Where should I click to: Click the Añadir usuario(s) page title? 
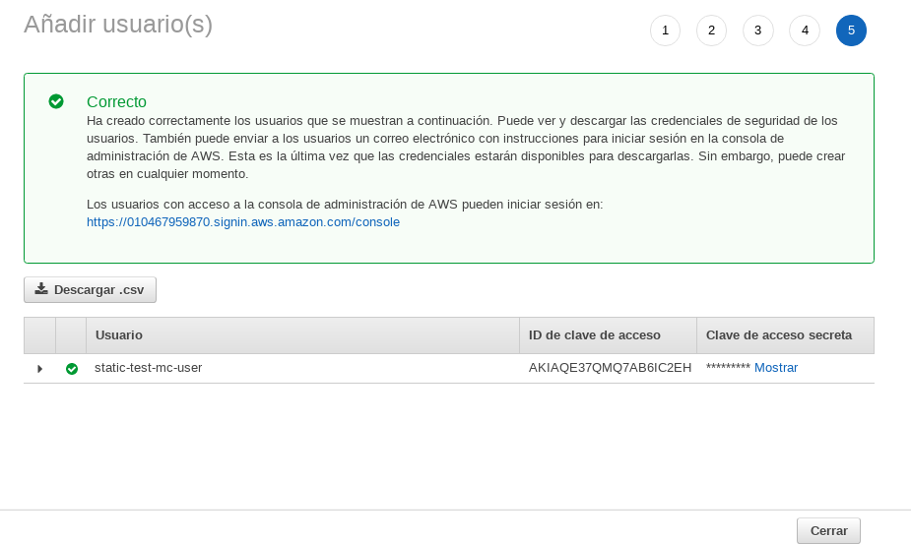pyautogui.click(x=118, y=25)
